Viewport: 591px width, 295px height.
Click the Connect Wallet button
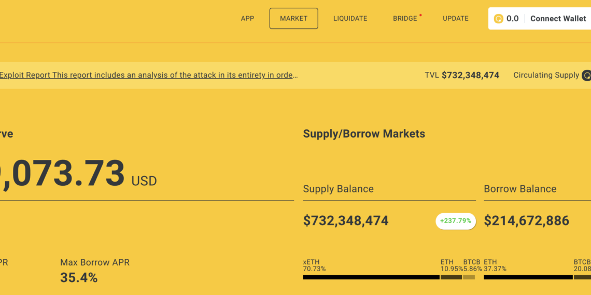click(558, 19)
